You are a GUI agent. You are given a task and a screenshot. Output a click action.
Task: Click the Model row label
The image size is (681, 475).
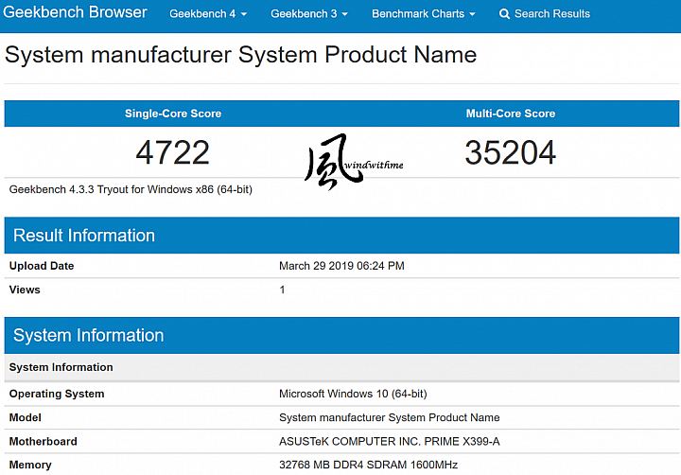click(26, 417)
